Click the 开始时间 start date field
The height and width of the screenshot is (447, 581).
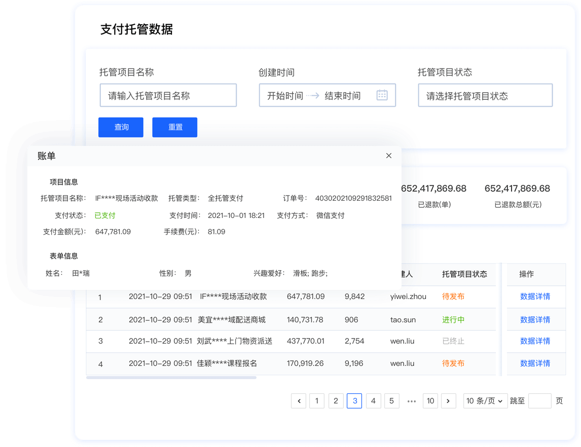pos(285,96)
